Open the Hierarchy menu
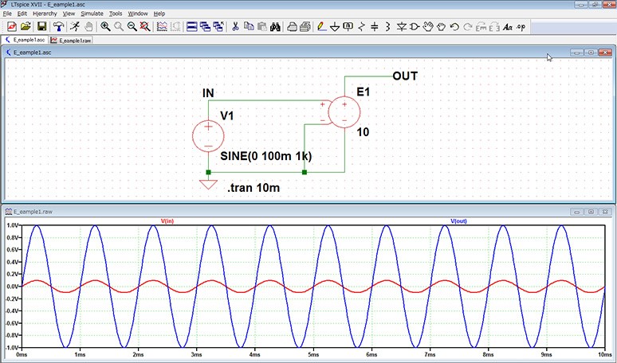 45,14
